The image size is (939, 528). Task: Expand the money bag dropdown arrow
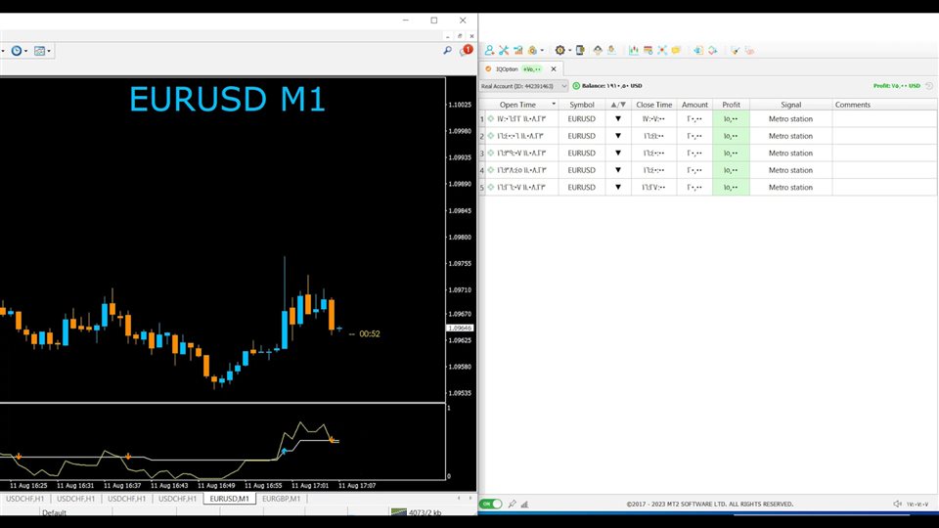click(x=542, y=50)
